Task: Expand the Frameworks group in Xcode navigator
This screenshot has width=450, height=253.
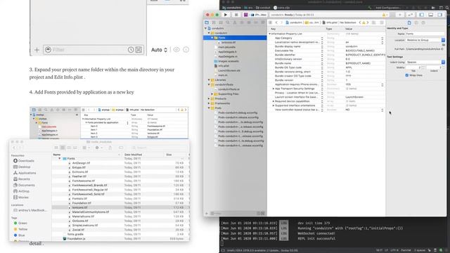Action: coord(209,103)
